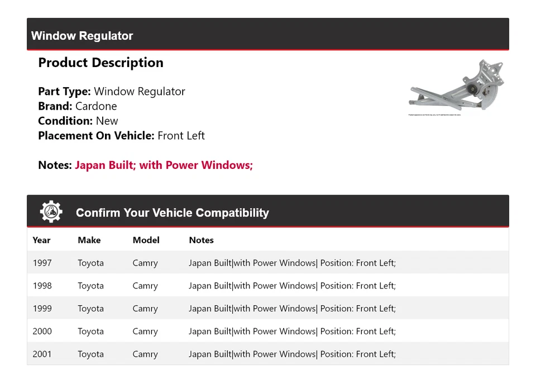536x383 pixels.
Task: Click the Notes column header
Action: pos(201,240)
